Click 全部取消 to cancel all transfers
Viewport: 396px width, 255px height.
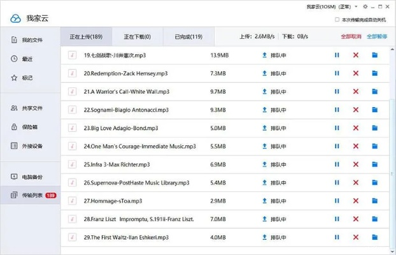click(351, 37)
